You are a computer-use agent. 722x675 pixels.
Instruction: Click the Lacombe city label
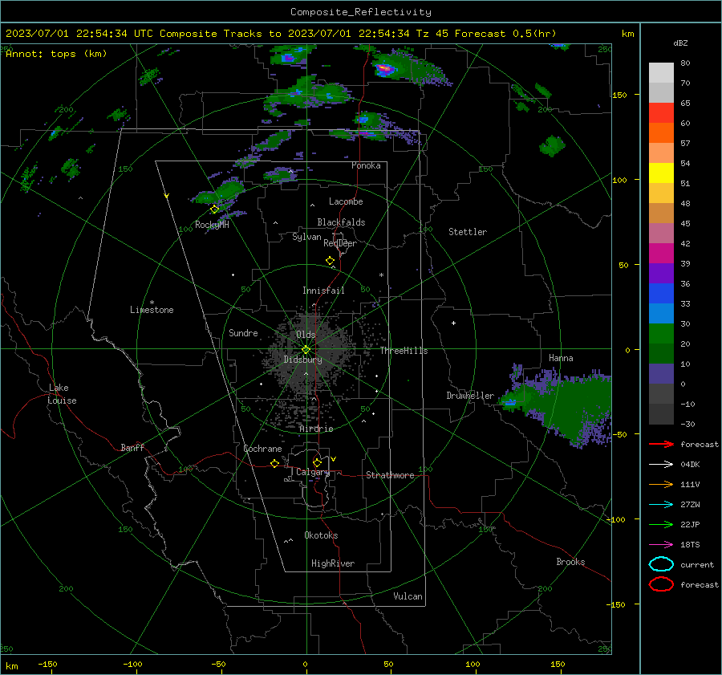coord(346,201)
